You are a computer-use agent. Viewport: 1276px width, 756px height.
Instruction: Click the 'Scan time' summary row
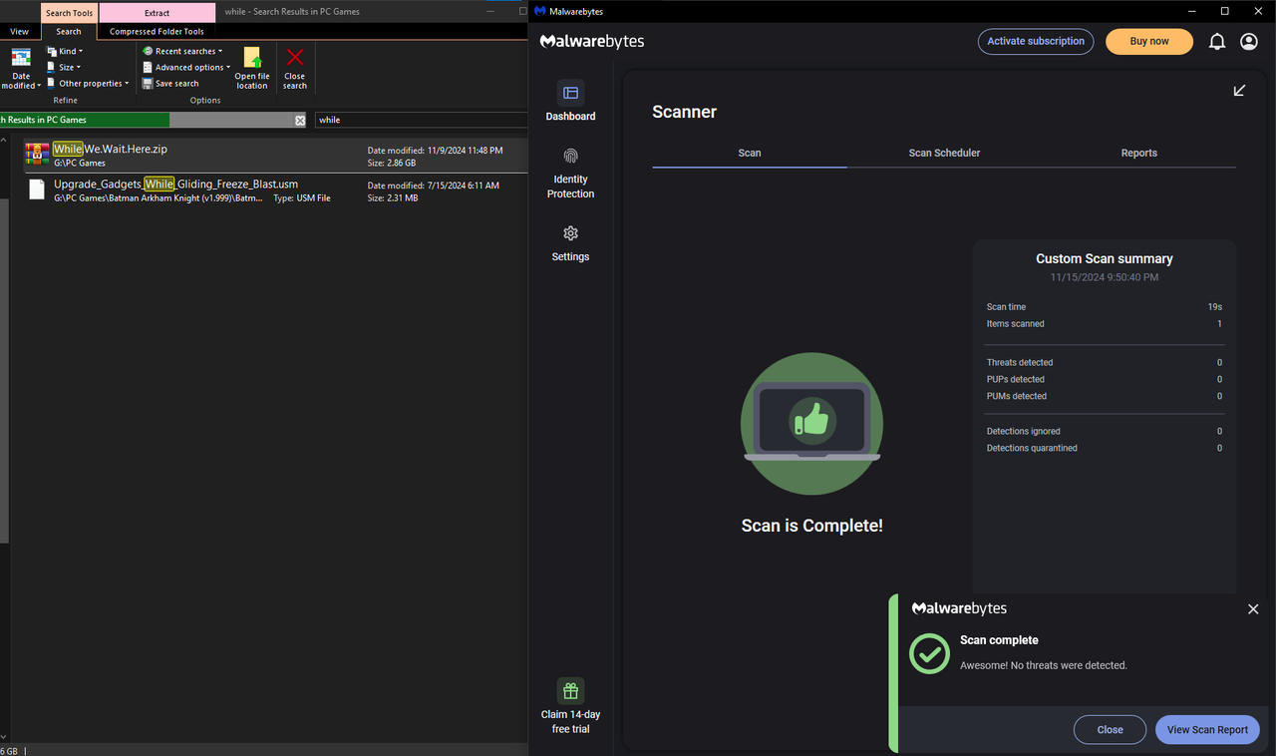tap(1104, 307)
